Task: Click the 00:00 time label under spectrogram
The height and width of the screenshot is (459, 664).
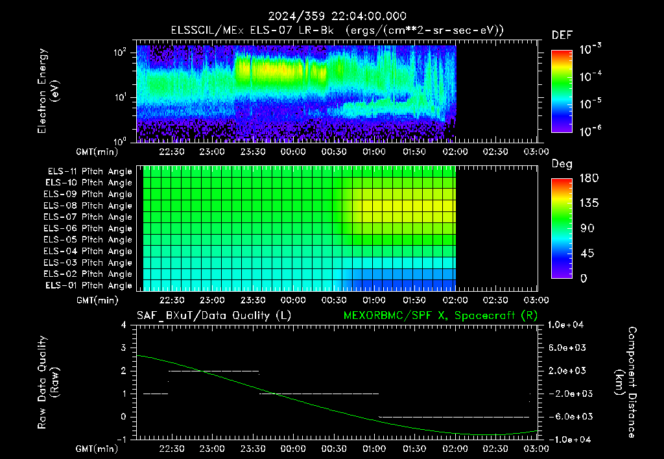Action: coord(293,152)
